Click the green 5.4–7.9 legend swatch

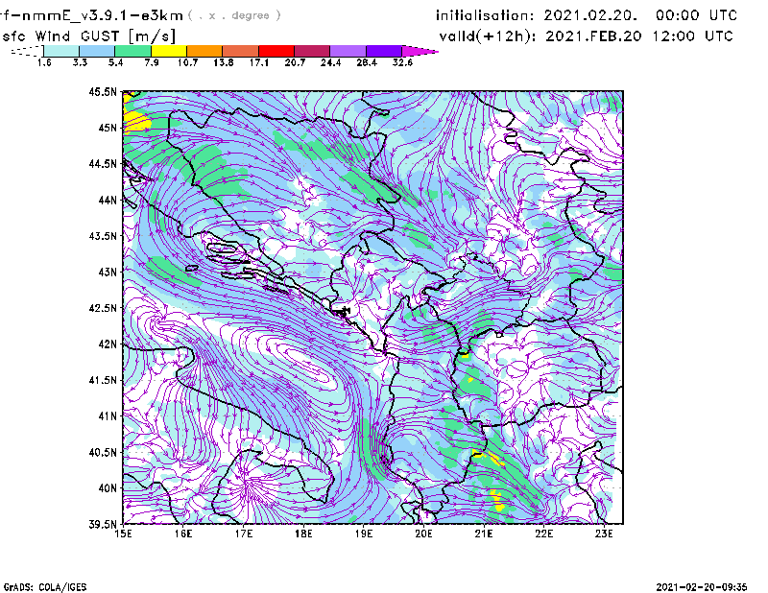click(x=132, y=51)
